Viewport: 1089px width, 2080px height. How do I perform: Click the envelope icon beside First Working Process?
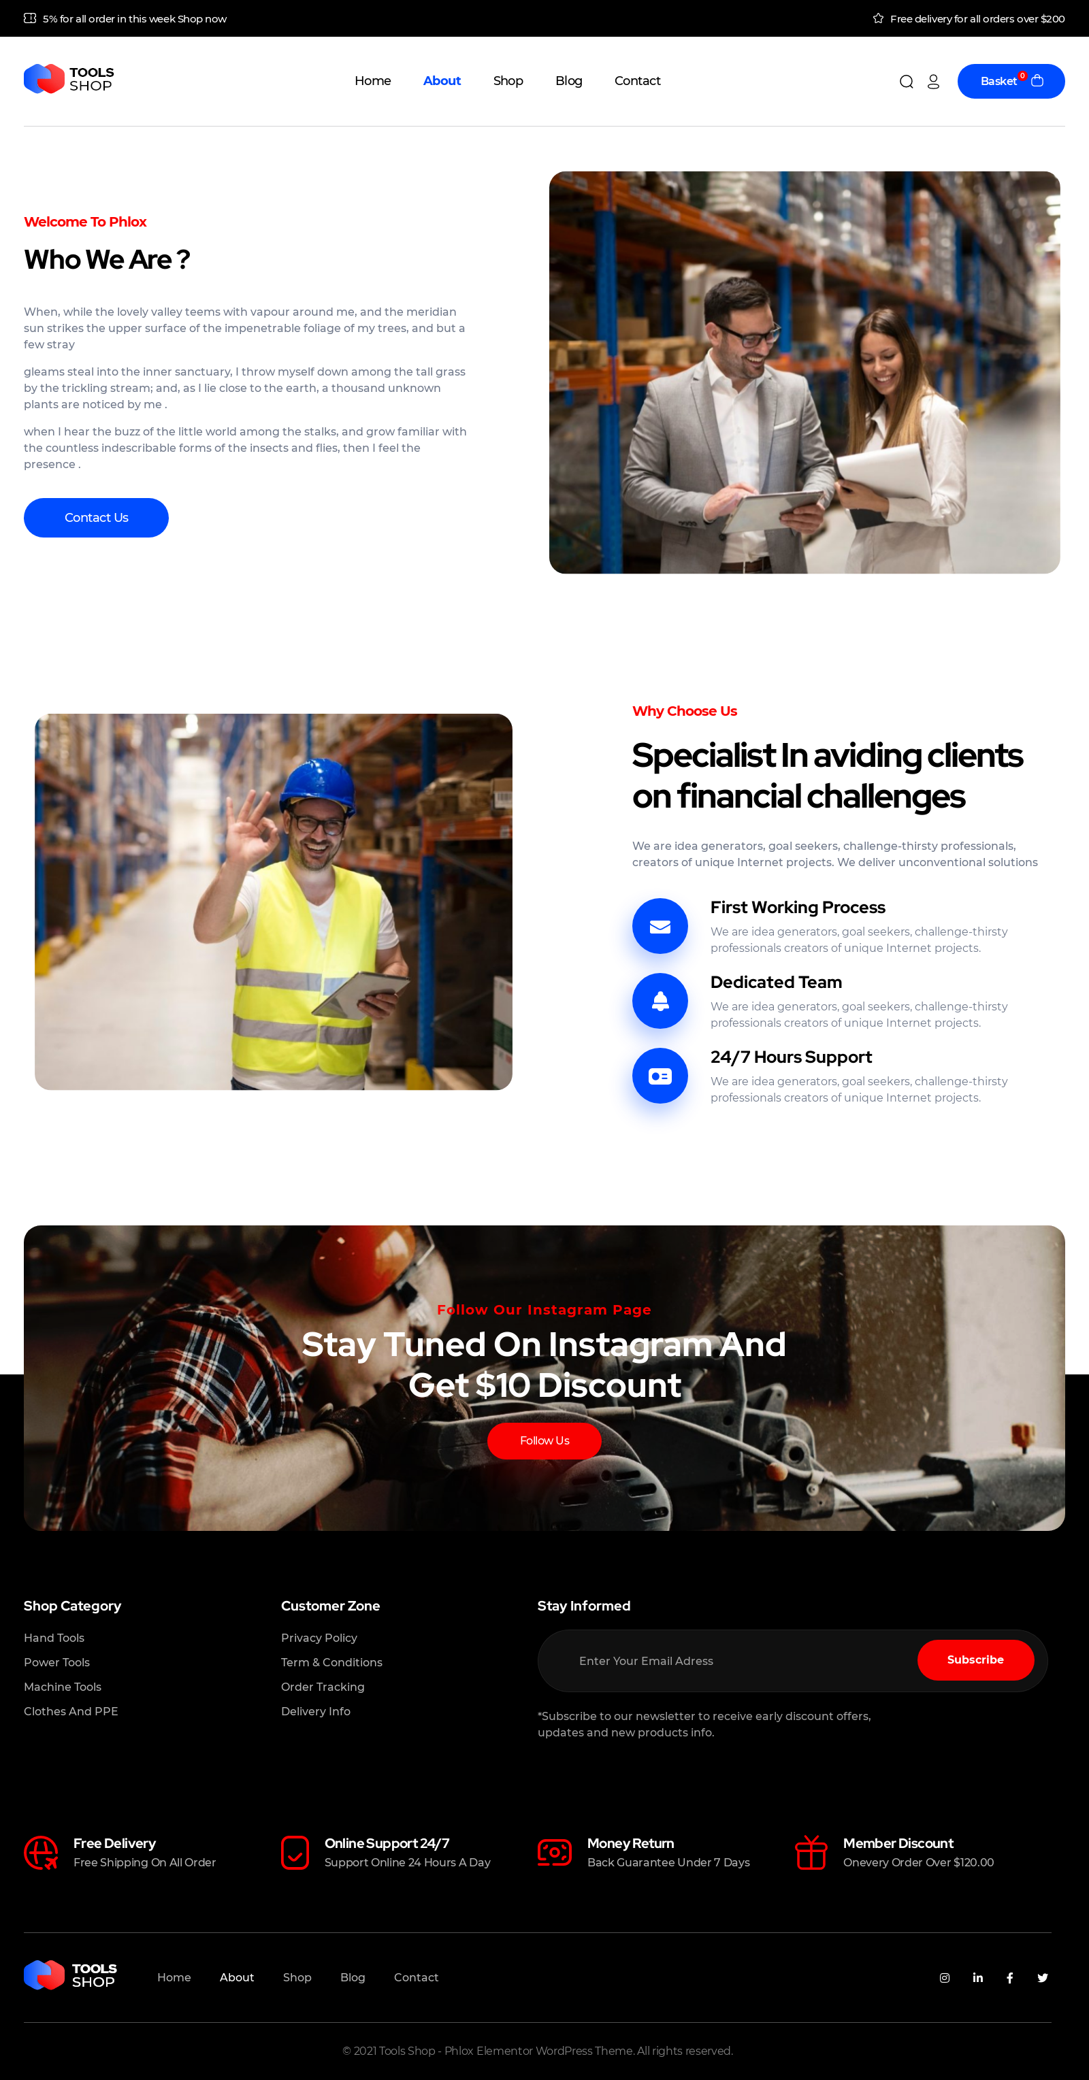(x=660, y=926)
